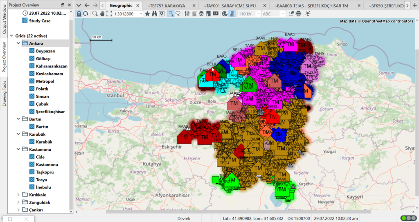Expand the Kırıkkale grid folder
This screenshot has height=222, width=419.
18,195
